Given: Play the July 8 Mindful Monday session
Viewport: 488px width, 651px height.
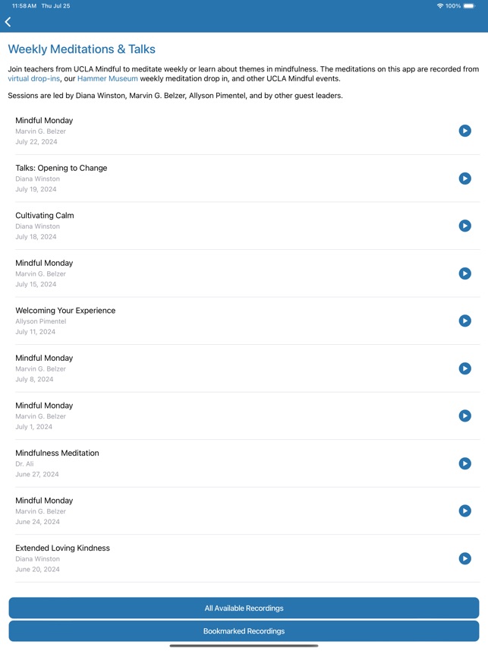Looking at the screenshot, I should click(x=465, y=368).
